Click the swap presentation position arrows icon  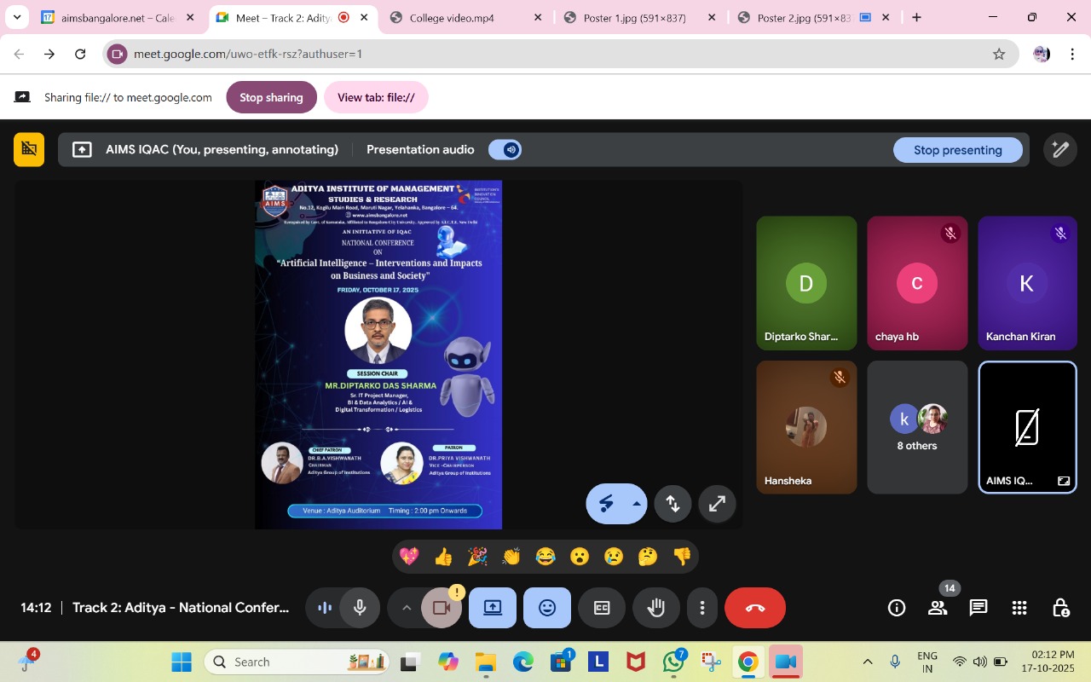coord(672,504)
